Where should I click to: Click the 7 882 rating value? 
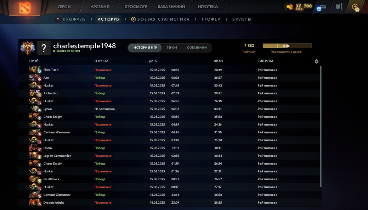click(249, 46)
